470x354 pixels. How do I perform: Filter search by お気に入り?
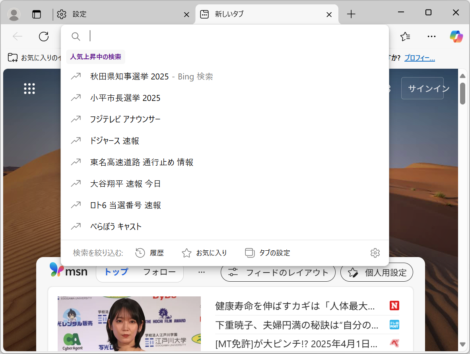tap(204, 252)
